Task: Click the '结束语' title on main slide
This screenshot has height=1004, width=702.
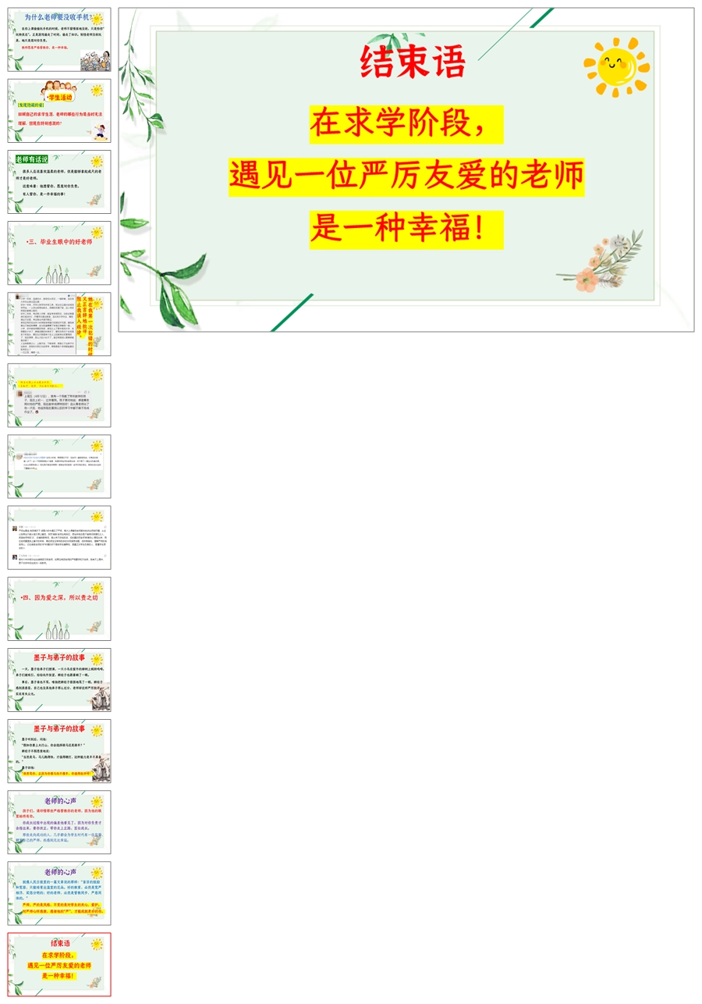Action: pyautogui.click(x=413, y=62)
